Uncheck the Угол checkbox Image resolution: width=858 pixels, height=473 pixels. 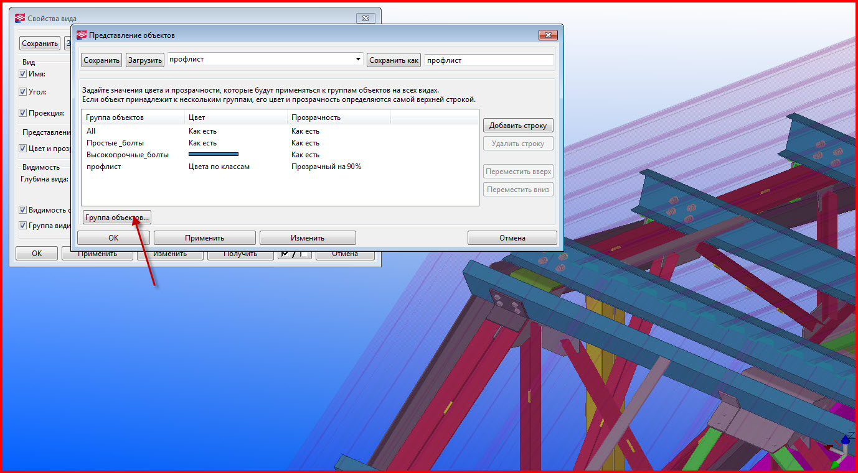[x=23, y=92]
